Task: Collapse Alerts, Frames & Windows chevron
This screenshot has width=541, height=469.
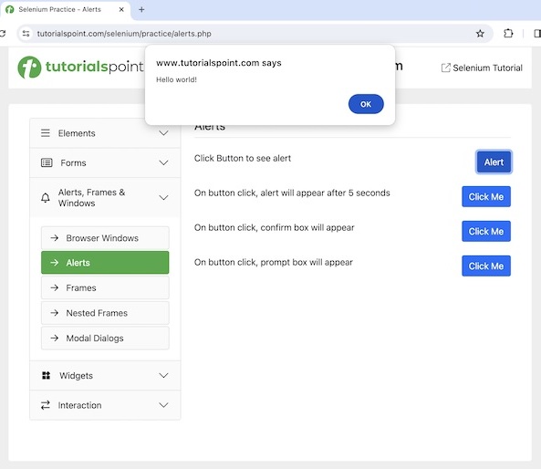Action: point(163,197)
